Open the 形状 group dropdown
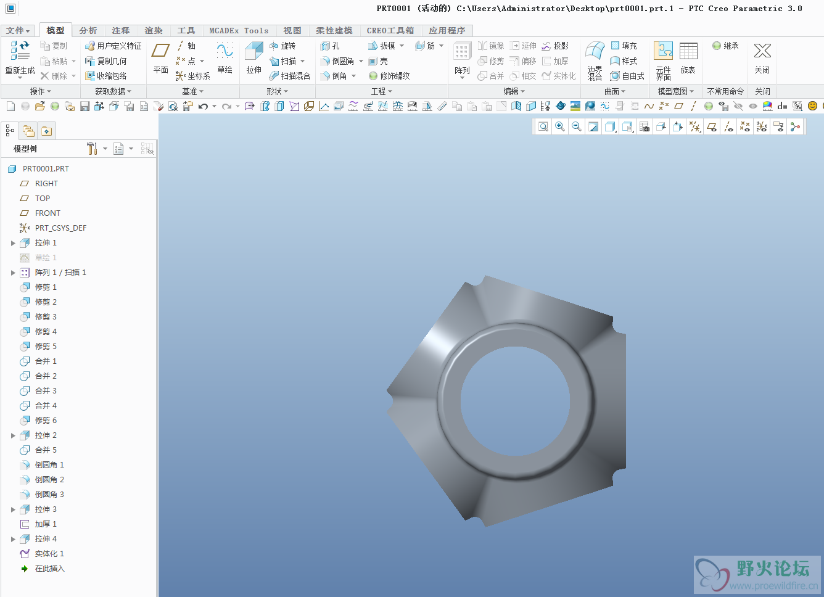824x597 pixels. tap(277, 91)
